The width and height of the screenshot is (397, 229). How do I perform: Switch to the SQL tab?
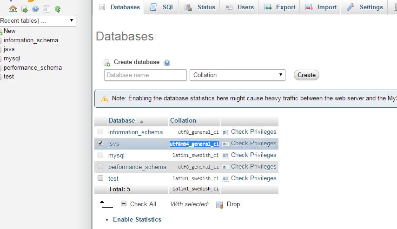163,7
